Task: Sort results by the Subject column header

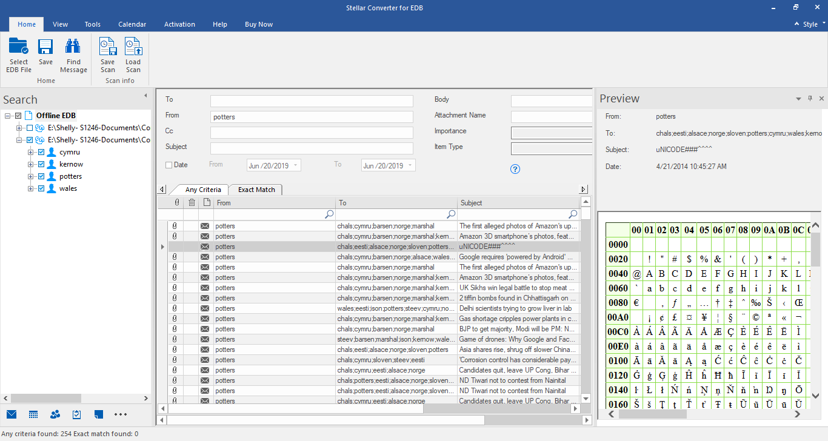Action: click(x=518, y=203)
